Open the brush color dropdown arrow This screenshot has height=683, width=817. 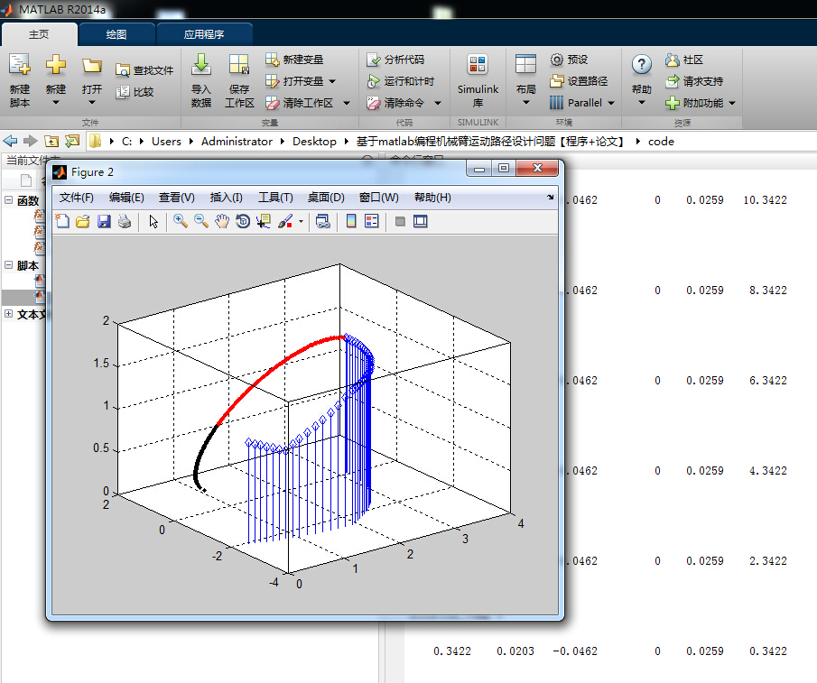click(302, 222)
